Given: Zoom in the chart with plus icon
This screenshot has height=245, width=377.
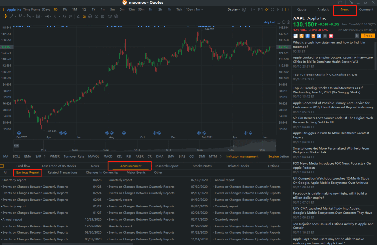Looking at the screenshot, I should (288, 22).
